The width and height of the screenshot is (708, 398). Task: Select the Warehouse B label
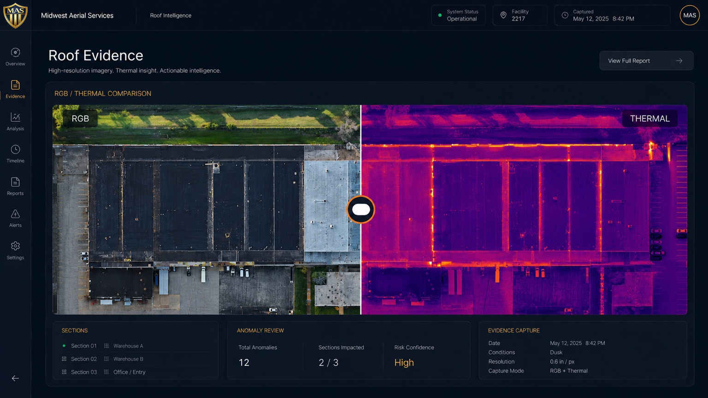[x=128, y=359]
